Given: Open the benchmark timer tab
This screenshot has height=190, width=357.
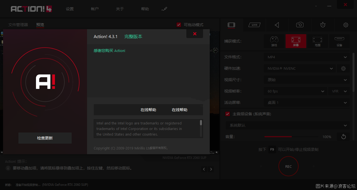Looking at the screenshot, I should tap(323, 25).
